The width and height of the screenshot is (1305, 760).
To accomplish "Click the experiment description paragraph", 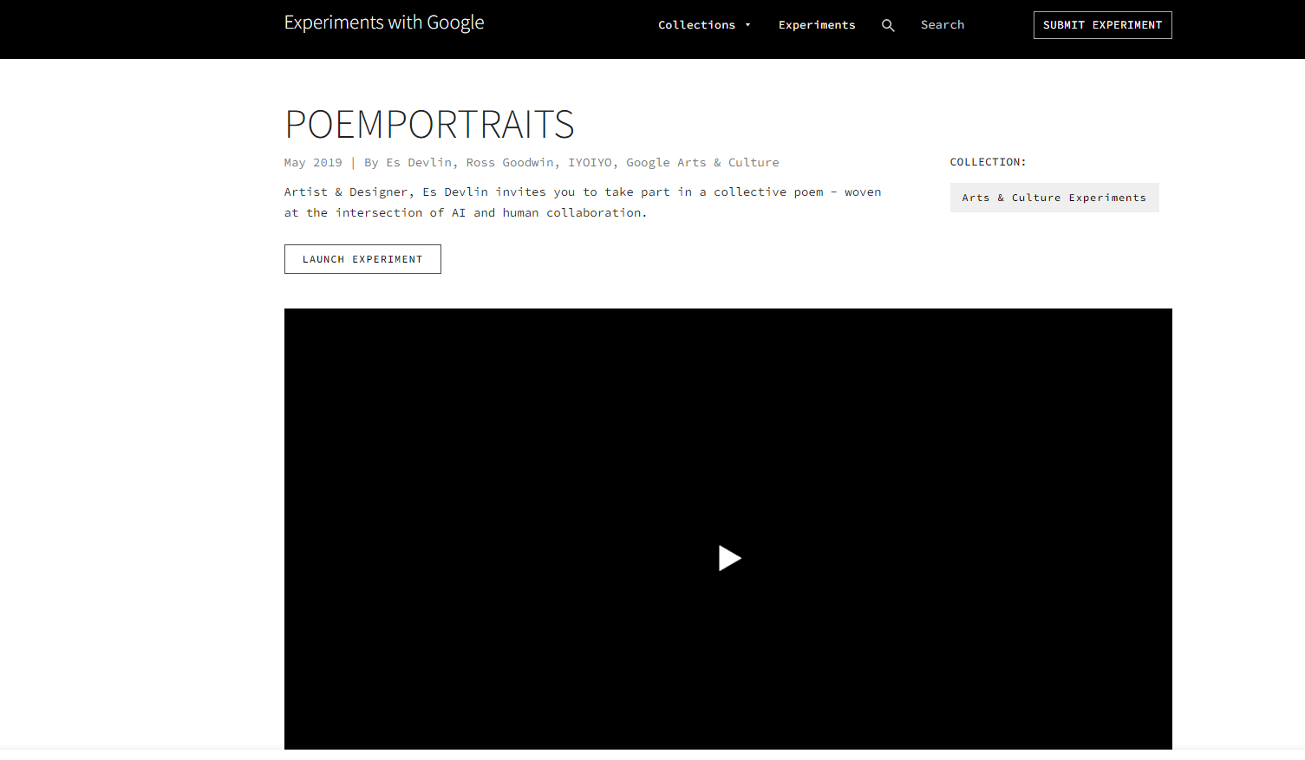I will (x=582, y=203).
